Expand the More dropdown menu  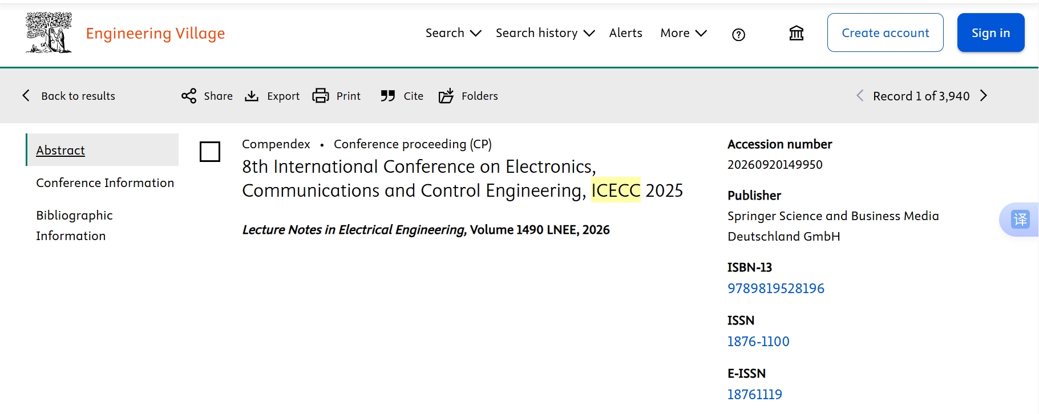click(683, 33)
